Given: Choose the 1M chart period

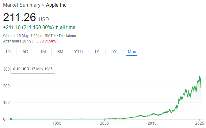Looking at the screenshot, I should coord(43,52).
